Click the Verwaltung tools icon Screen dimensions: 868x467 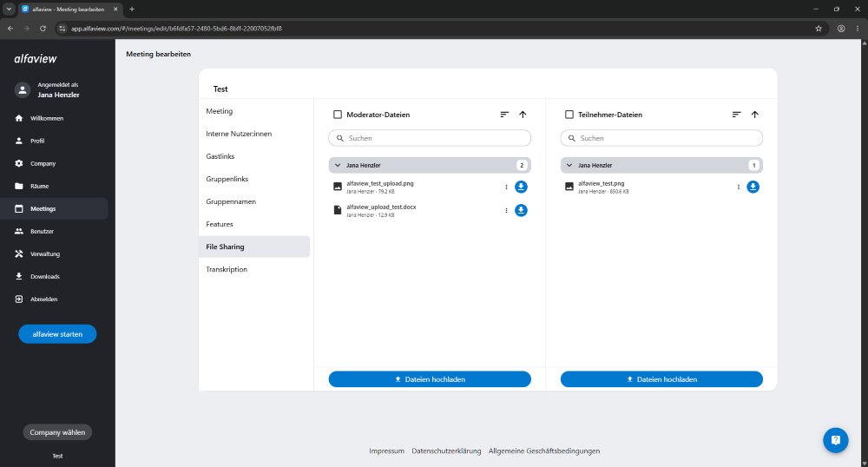coord(19,254)
